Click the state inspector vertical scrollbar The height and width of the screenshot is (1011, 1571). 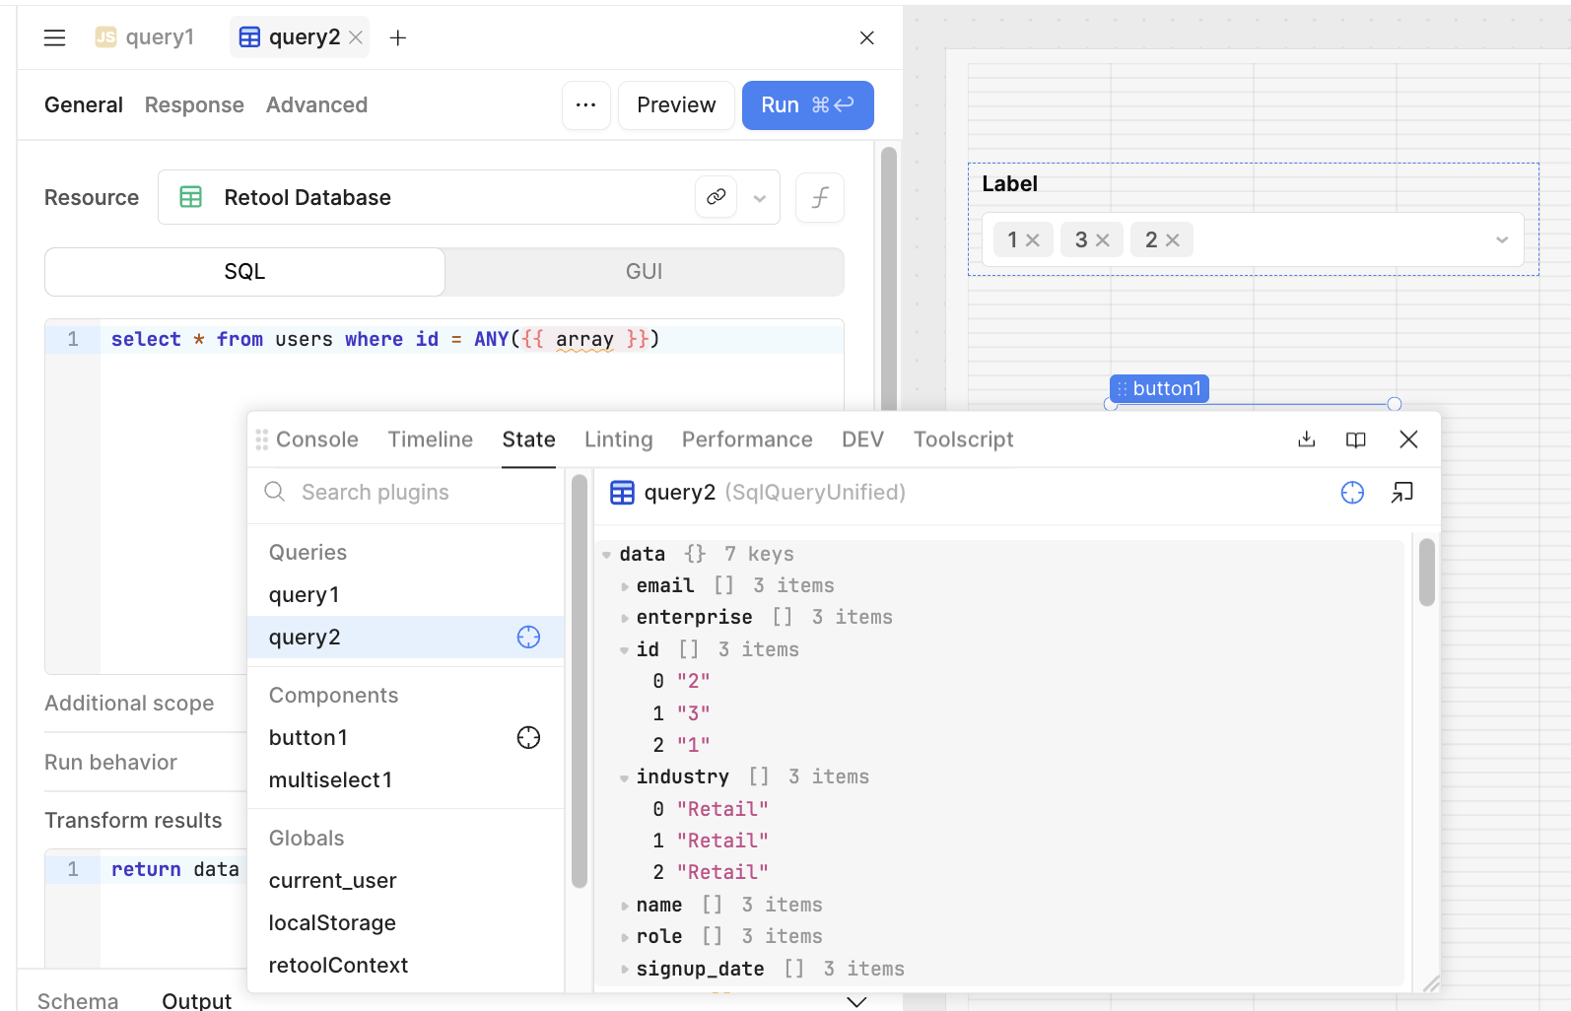[1427, 573]
